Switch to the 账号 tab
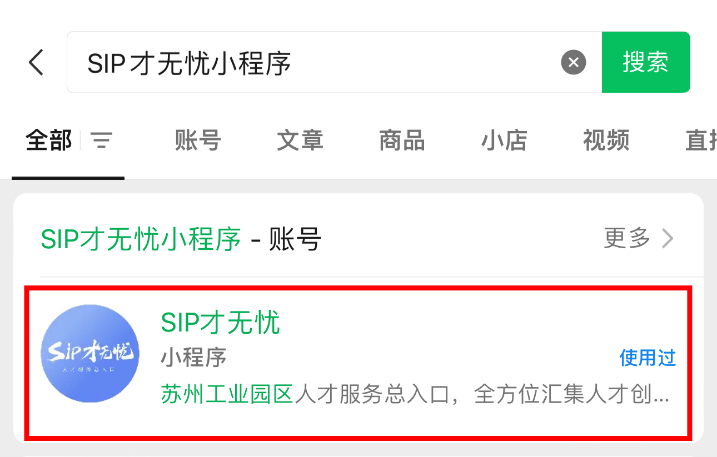 click(198, 141)
